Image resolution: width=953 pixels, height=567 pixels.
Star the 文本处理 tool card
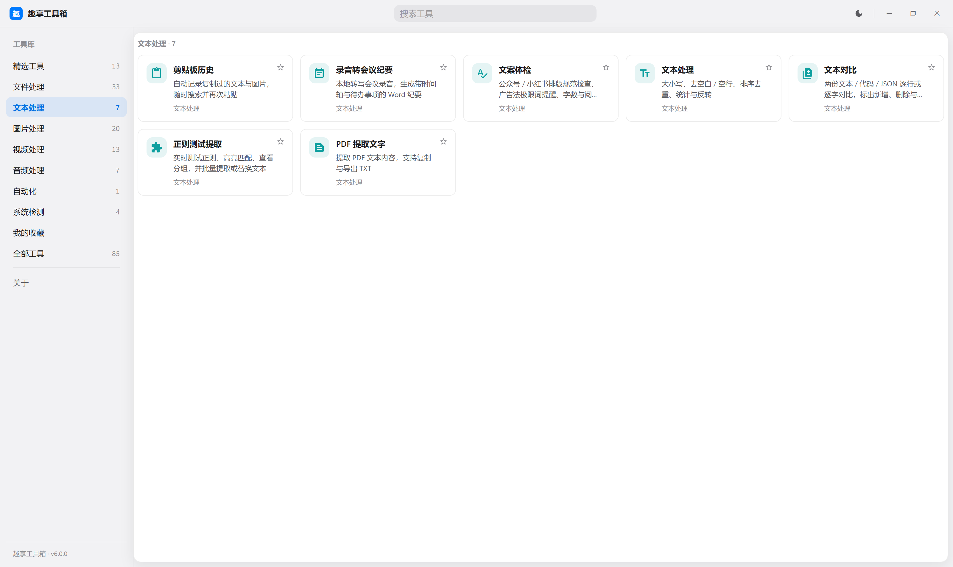(769, 67)
